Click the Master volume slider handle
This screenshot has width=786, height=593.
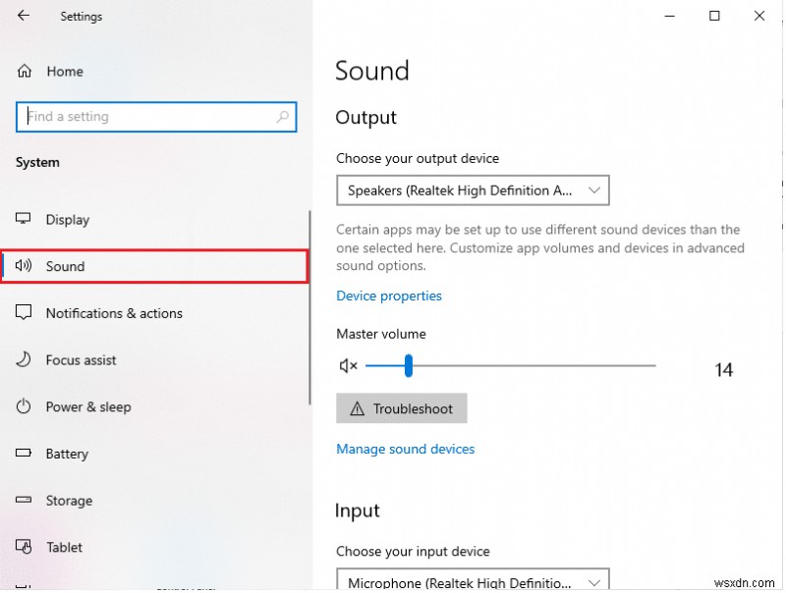click(408, 365)
